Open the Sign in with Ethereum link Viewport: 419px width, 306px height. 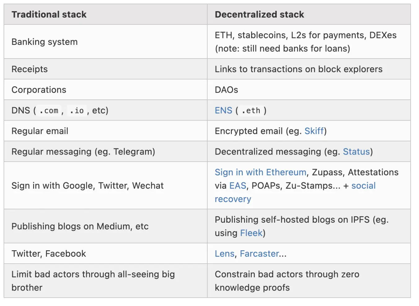coord(260,172)
